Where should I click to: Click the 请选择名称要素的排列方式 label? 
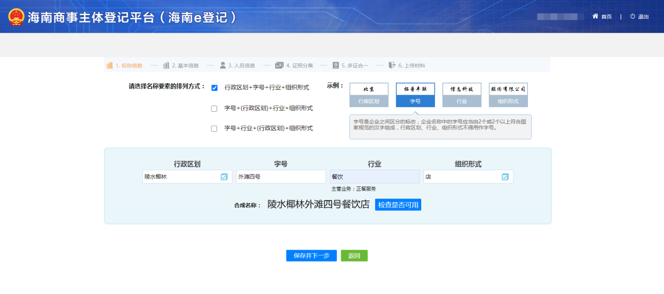pyautogui.click(x=167, y=87)
